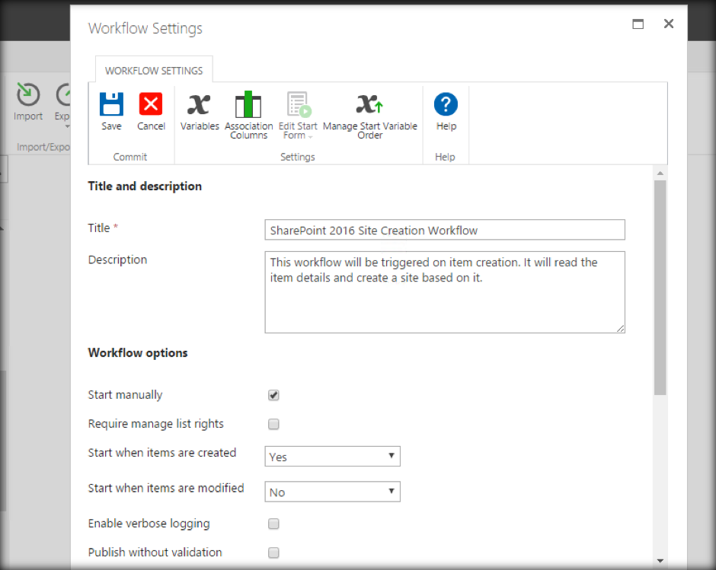This screenshot has width=716, height=570.
Task: Click Edit Start Form icon
Action: [x=297, y=105]
